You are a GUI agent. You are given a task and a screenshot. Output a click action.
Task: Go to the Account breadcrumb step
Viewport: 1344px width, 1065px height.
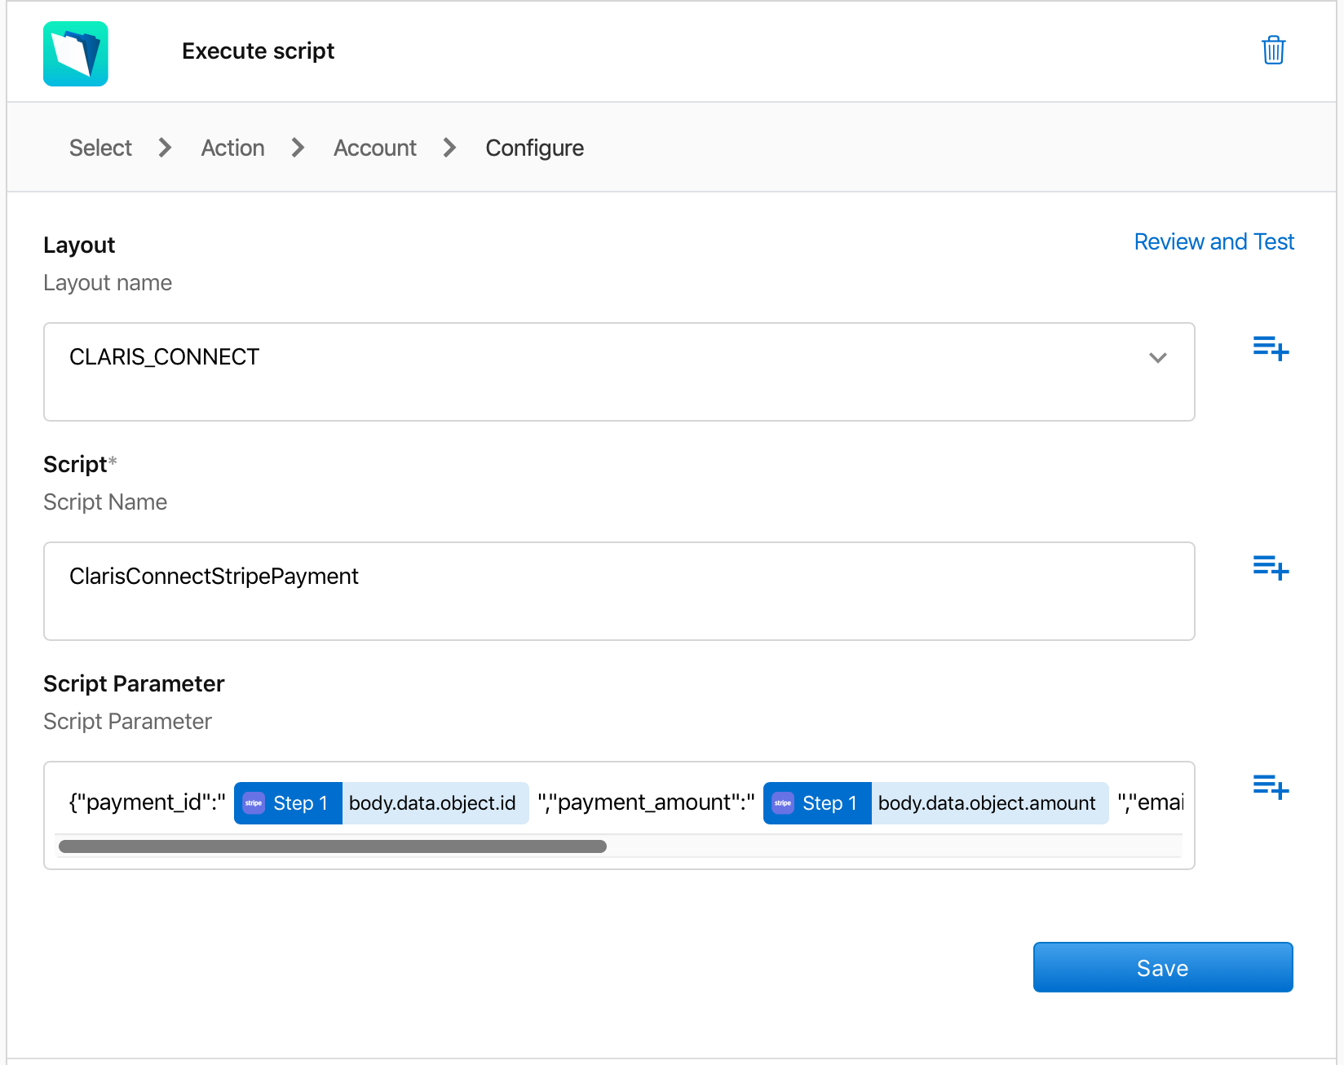click(374, 148)
